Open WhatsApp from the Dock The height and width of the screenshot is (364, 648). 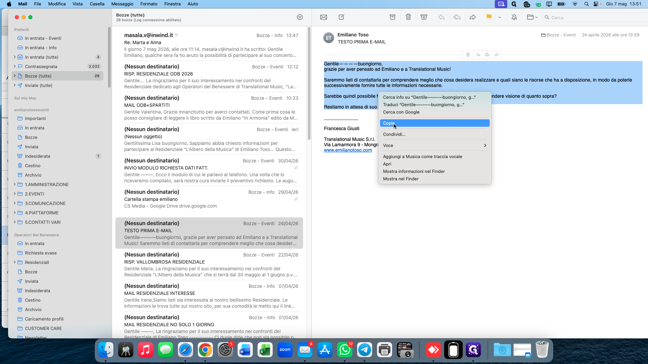pyautogui.click(x=345, y=350)
